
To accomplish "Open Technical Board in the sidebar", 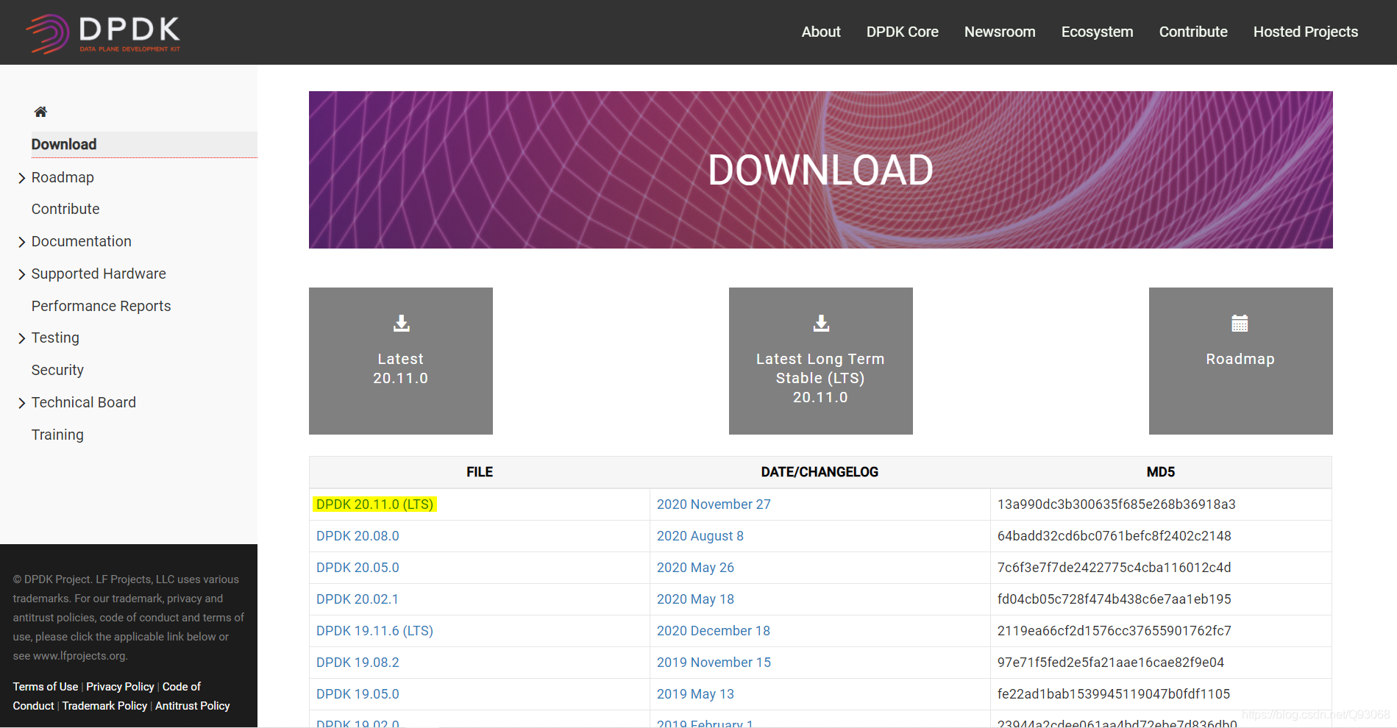I will click(84, 402).
